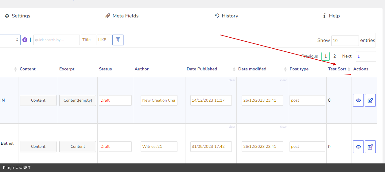Click Content[empty] excerpt button

tap(78, 100)
